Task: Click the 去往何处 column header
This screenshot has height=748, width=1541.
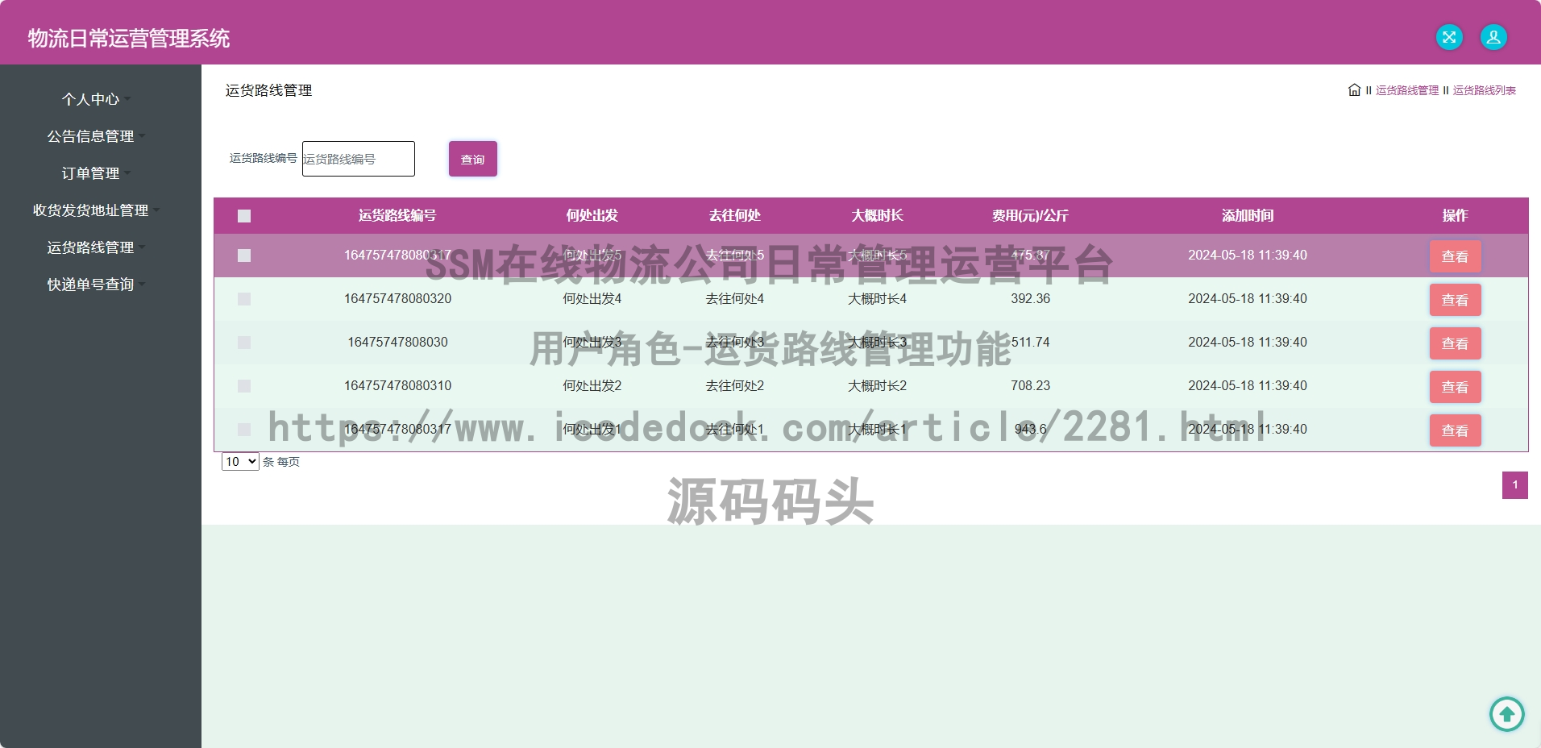Action: click(x=734, y=215)
